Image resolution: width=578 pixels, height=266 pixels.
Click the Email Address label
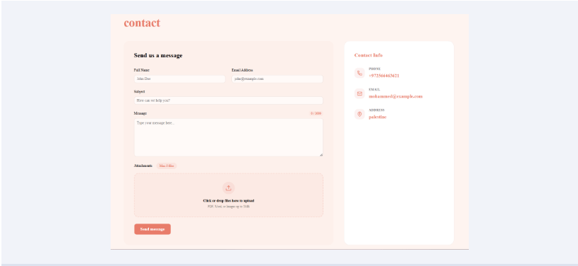[x=242, y=70]
